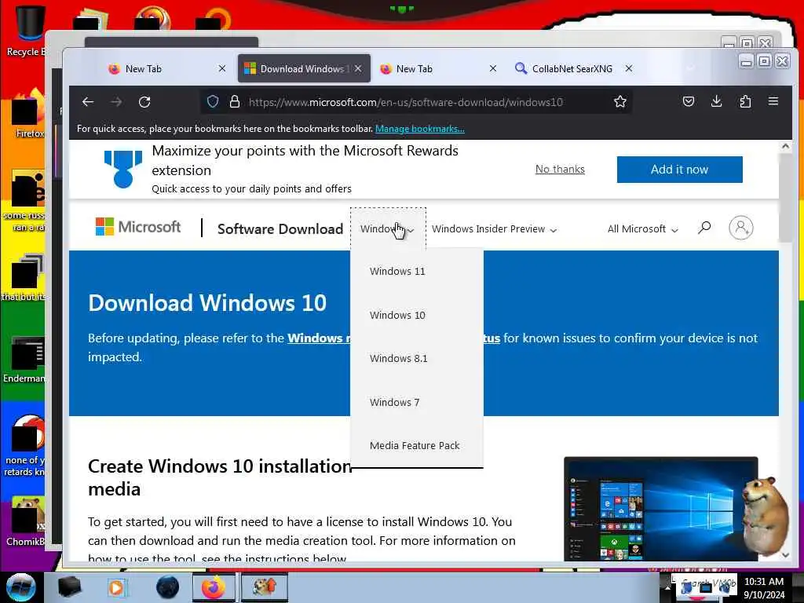Open the extensions puzzle icon
The width and height of the screenshot is (804, 603).
(746, 101)
